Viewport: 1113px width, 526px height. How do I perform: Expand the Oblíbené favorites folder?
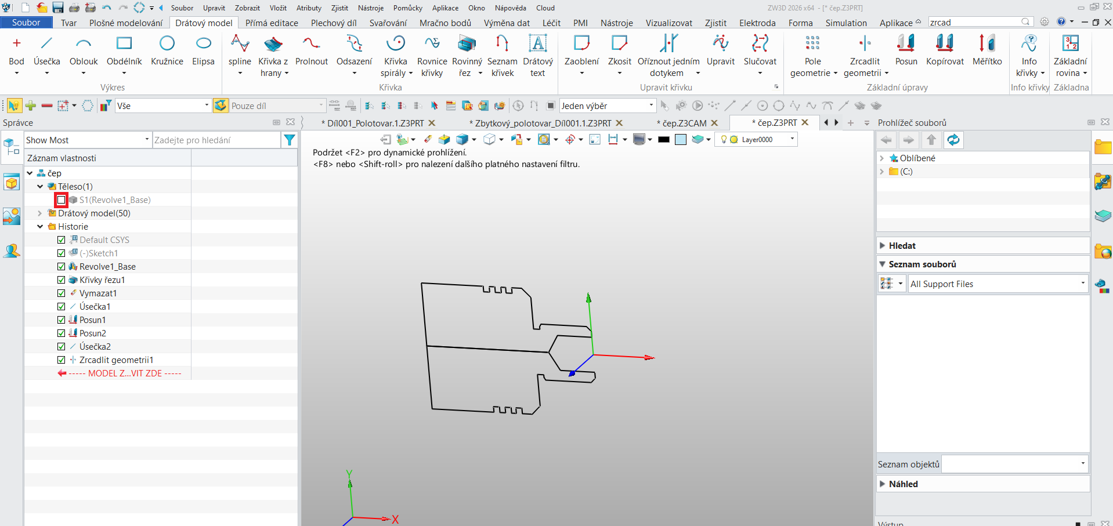pyautogui.click(x=882, y=158)
